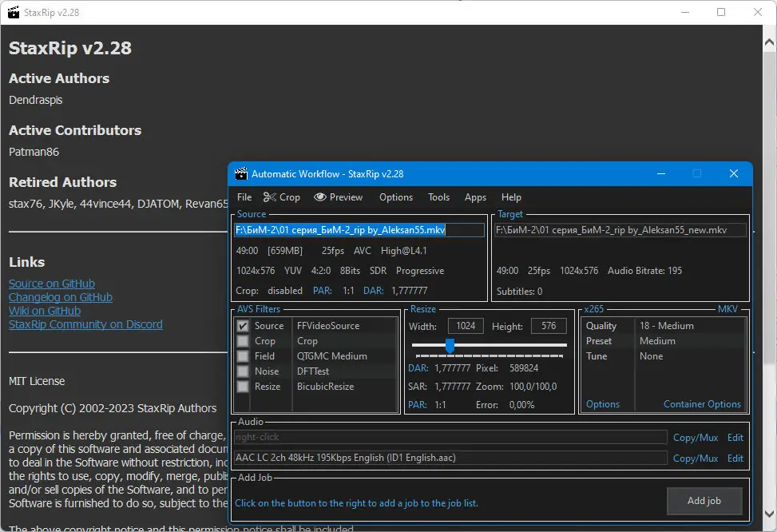Screen dimensions: 777x532
Task: Open the Apps menu
Action: click(475, 197)
